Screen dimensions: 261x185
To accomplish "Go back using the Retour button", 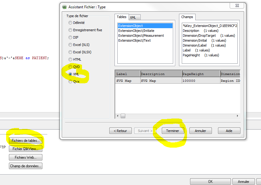I will coord(120,130).
